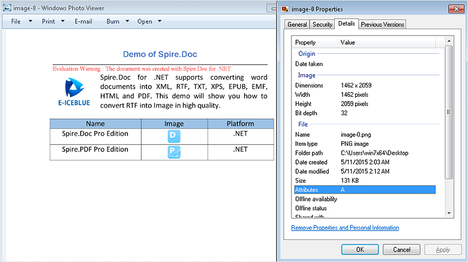468x262 pixels.
Task: Click the red Evaluation Warning text
Action: pos(142,69)
